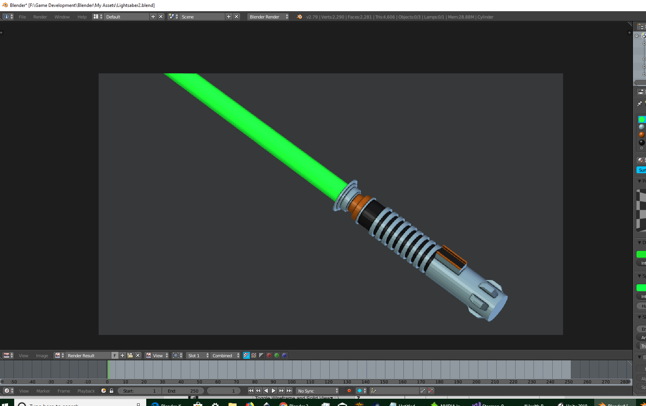Open the No Sync dropdown
The height and width of the screenshot is (406, 646).
[318, 391]
